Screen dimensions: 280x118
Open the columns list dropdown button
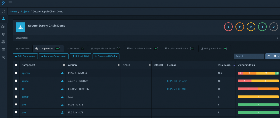[276, 56]
